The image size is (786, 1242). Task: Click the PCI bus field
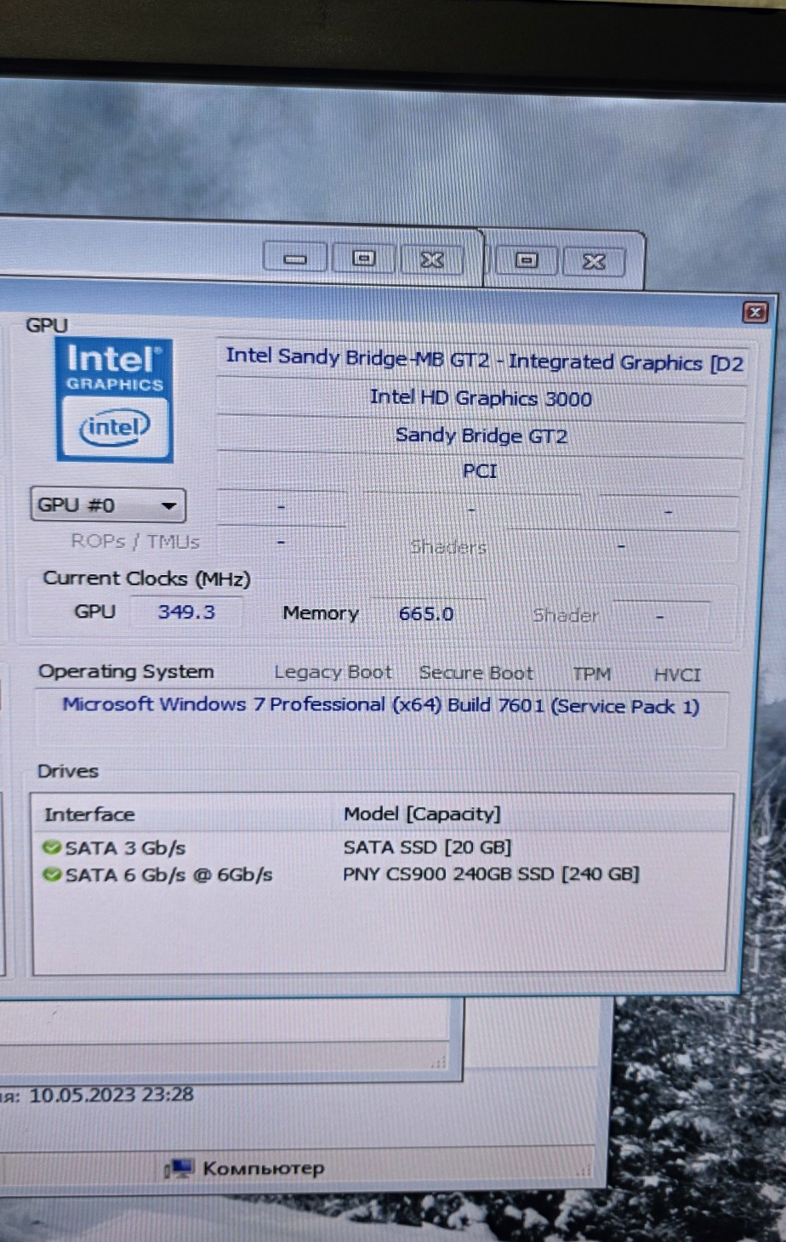[480, 471]
